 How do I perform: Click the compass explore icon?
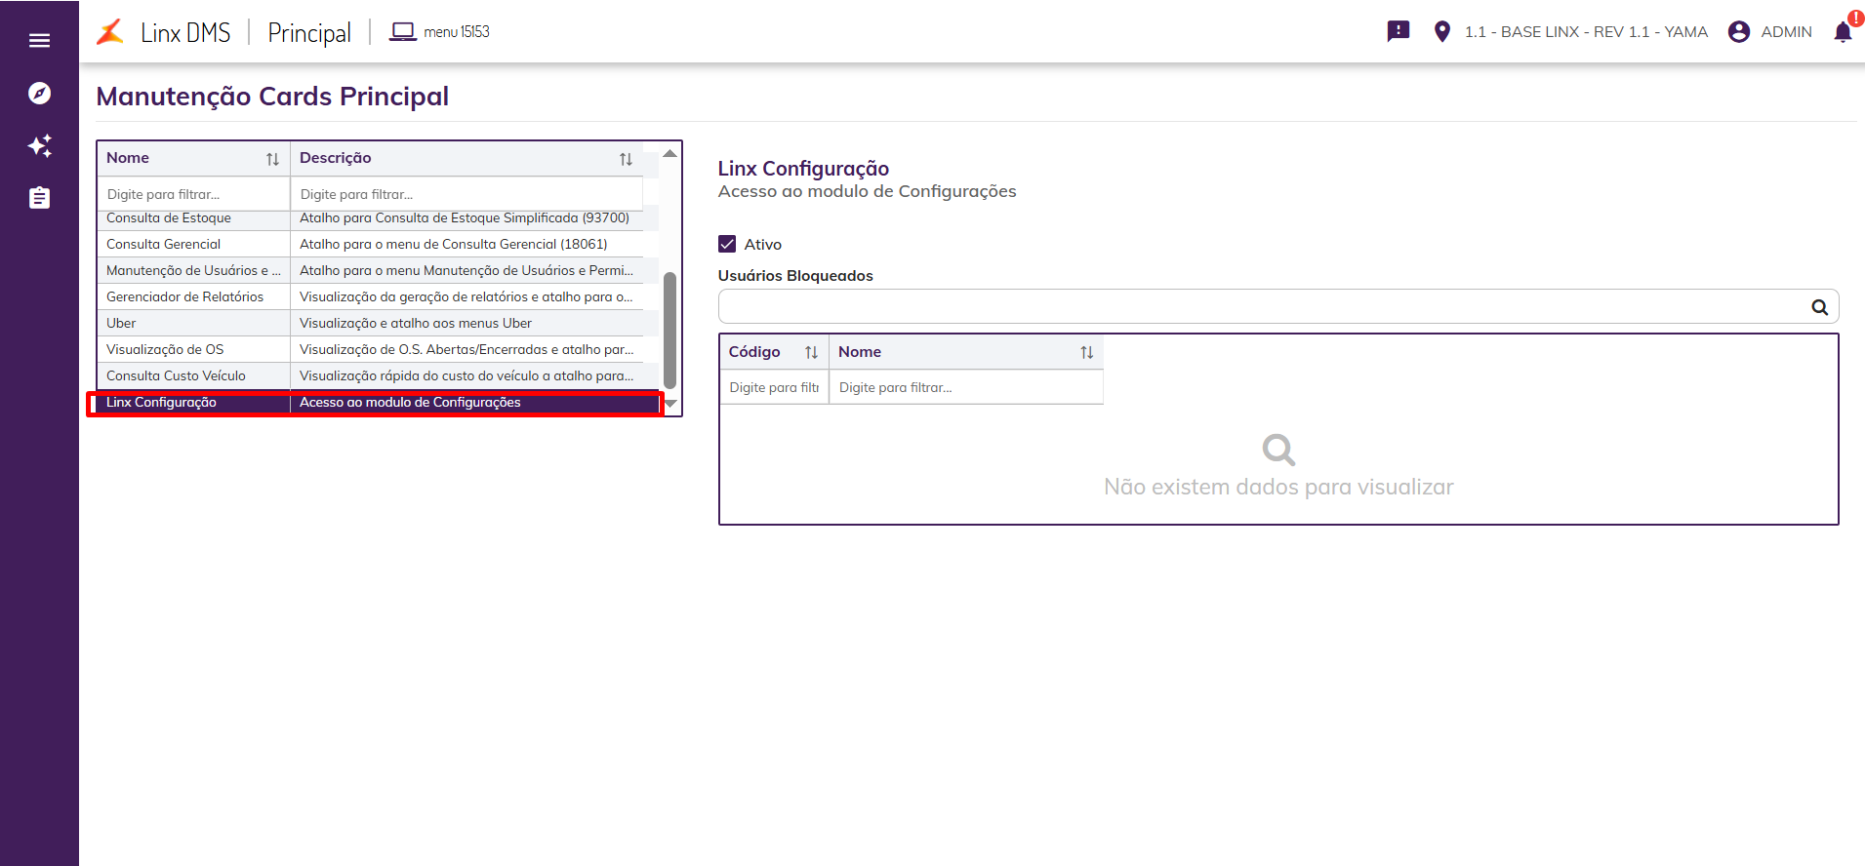(39, 93)
